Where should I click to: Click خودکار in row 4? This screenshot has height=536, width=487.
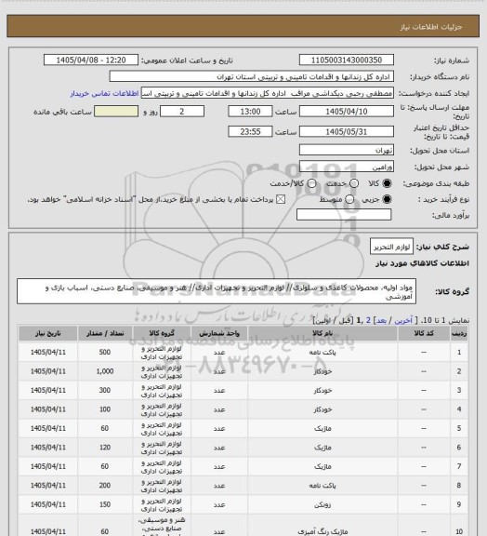tap(322, 409)
